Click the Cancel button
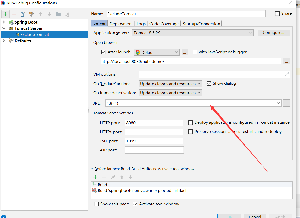300x218 pixels. click(255, 216)
